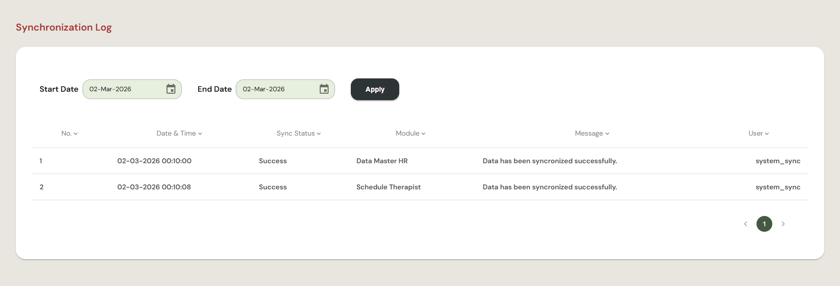This screenshot has height=286, width=840.
Task: Open the End Date calendar picker icon
Action: pyautogui.click(x=324, y=89)
